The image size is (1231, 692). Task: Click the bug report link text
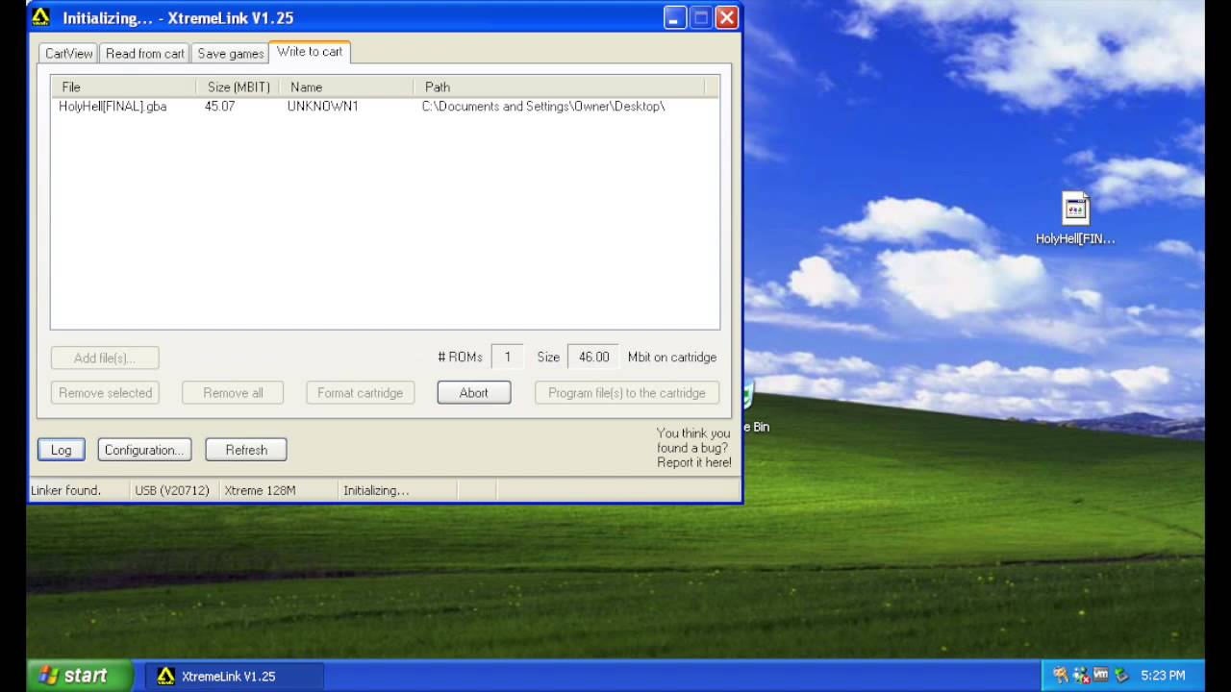[693, 448]
